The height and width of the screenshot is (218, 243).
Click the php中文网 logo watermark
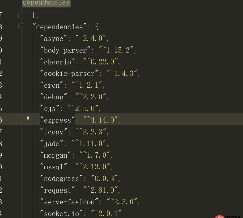point(228,216)
